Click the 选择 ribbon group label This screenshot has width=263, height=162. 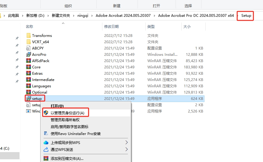(x=188, y=6)
